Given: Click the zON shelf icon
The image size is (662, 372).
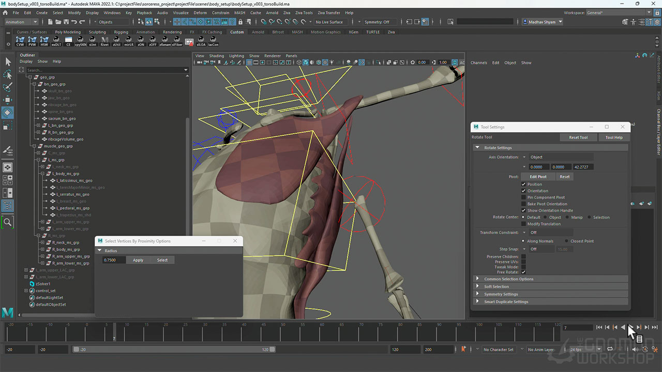Looking at the screenshot, I should click(141, 41).
